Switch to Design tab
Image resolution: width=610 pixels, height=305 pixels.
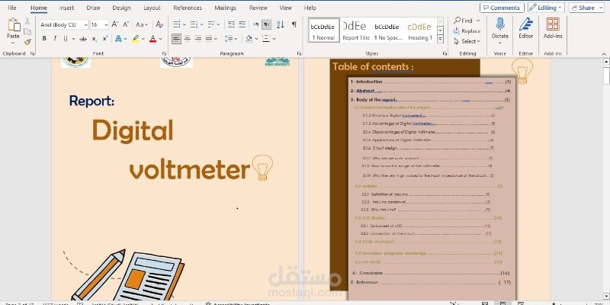[121, 8]
